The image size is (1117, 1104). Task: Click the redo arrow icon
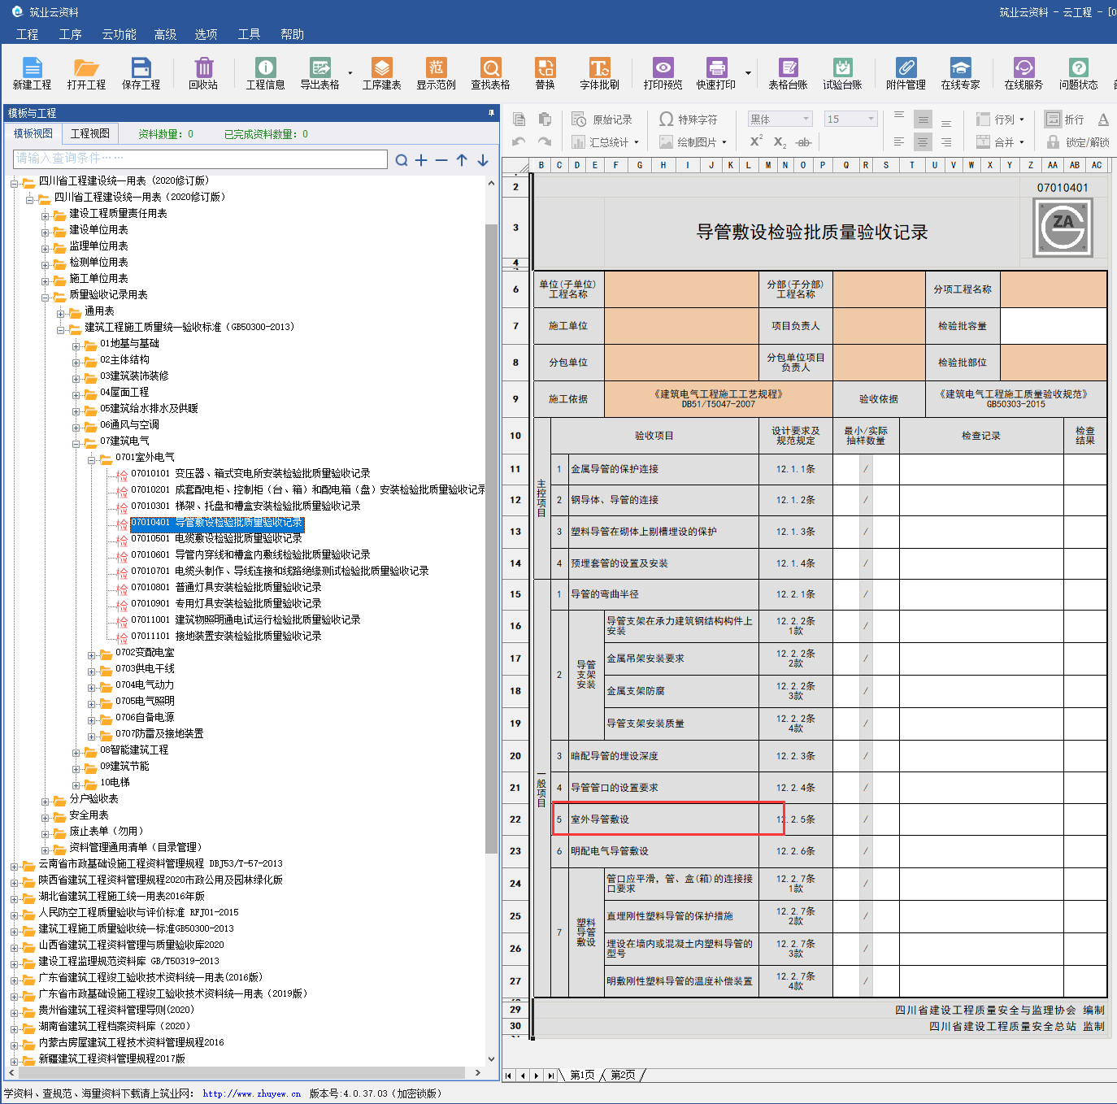(545, 141)
